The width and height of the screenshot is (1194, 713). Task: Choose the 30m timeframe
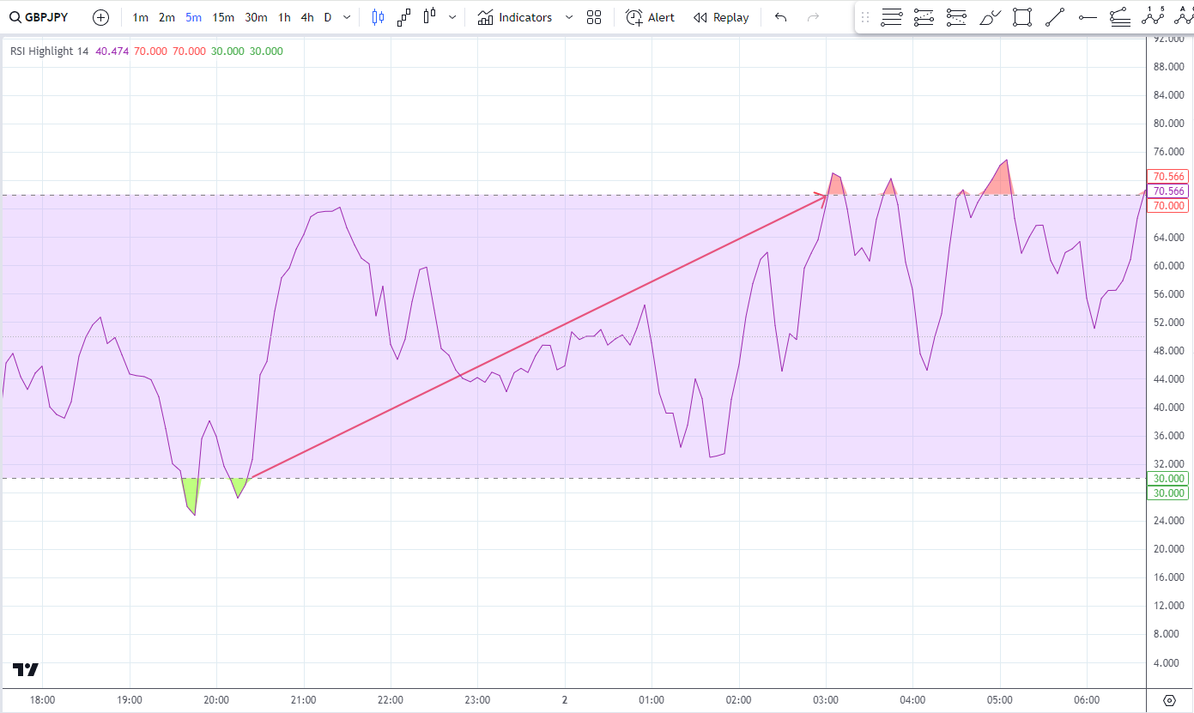tap(256, 17)
